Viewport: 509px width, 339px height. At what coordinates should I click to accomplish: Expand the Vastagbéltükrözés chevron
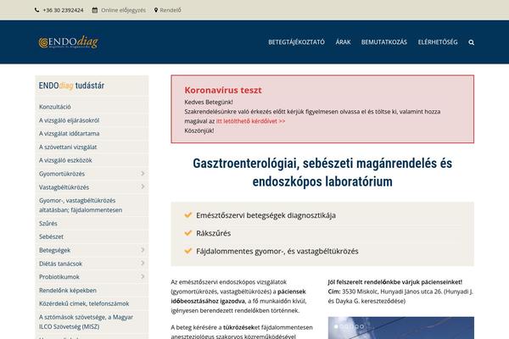[143, 186]
